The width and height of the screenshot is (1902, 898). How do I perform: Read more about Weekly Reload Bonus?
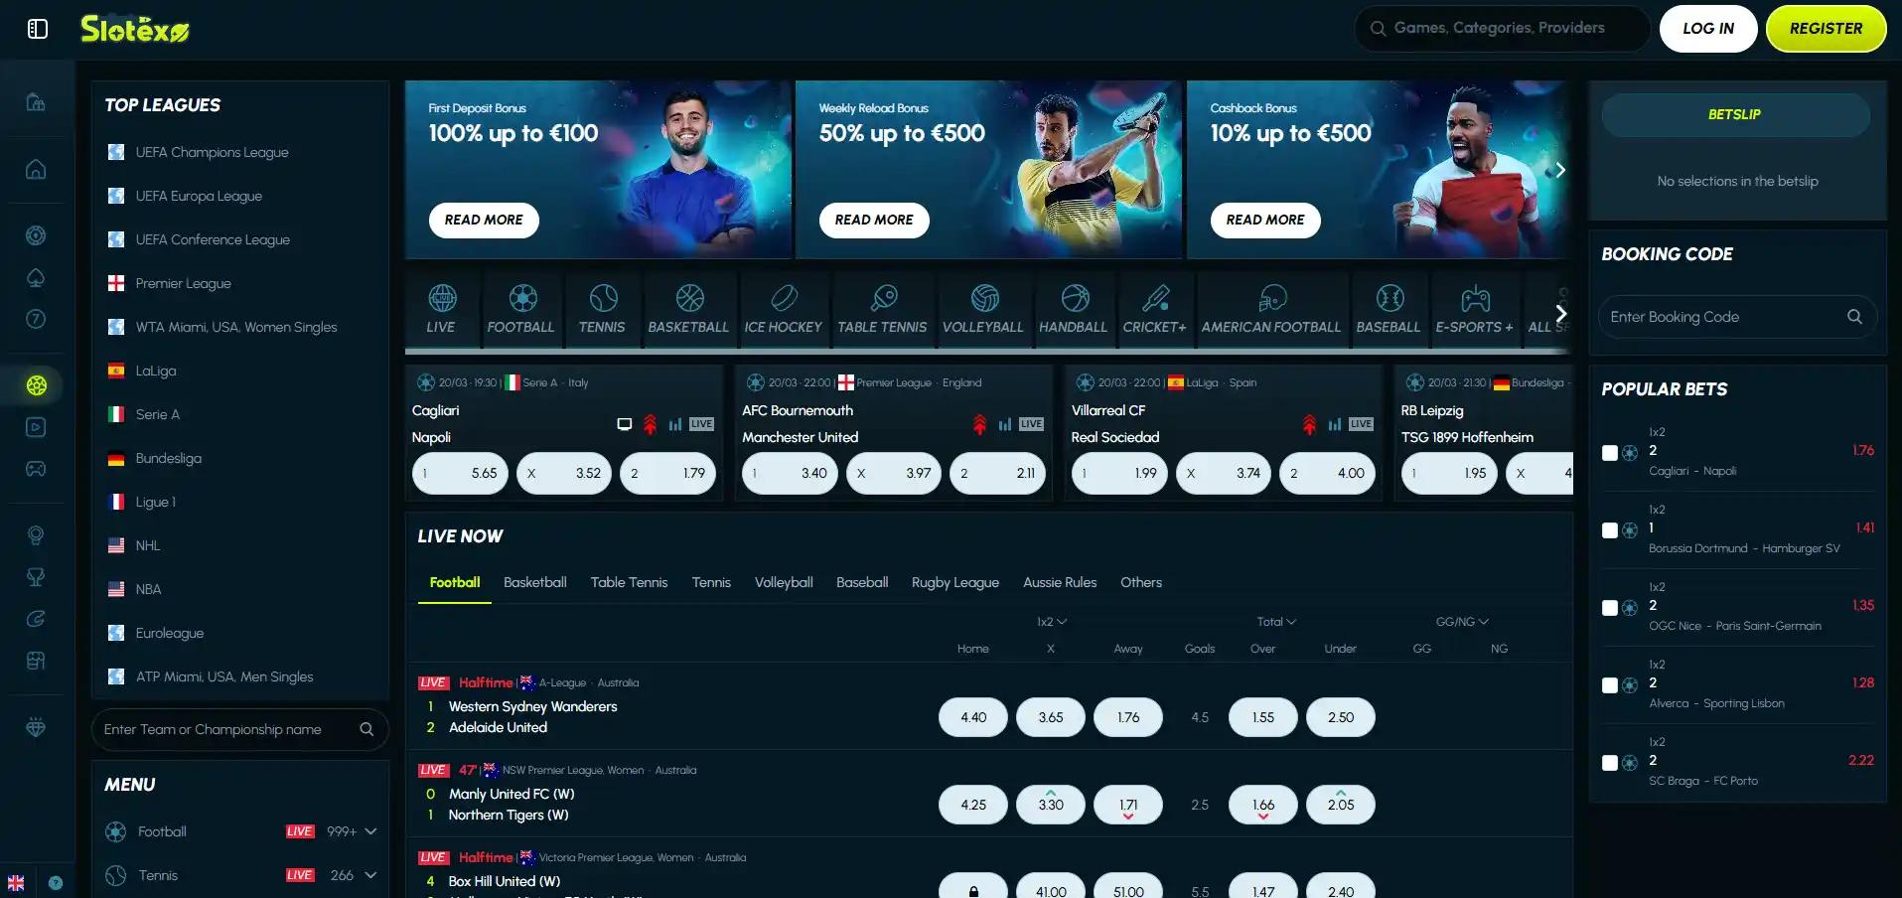pyautogui.click(x=874, y=220)
